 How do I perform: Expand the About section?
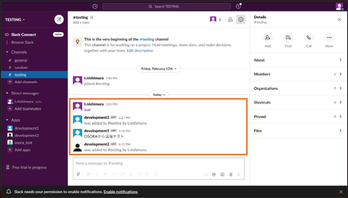[298, 60]
